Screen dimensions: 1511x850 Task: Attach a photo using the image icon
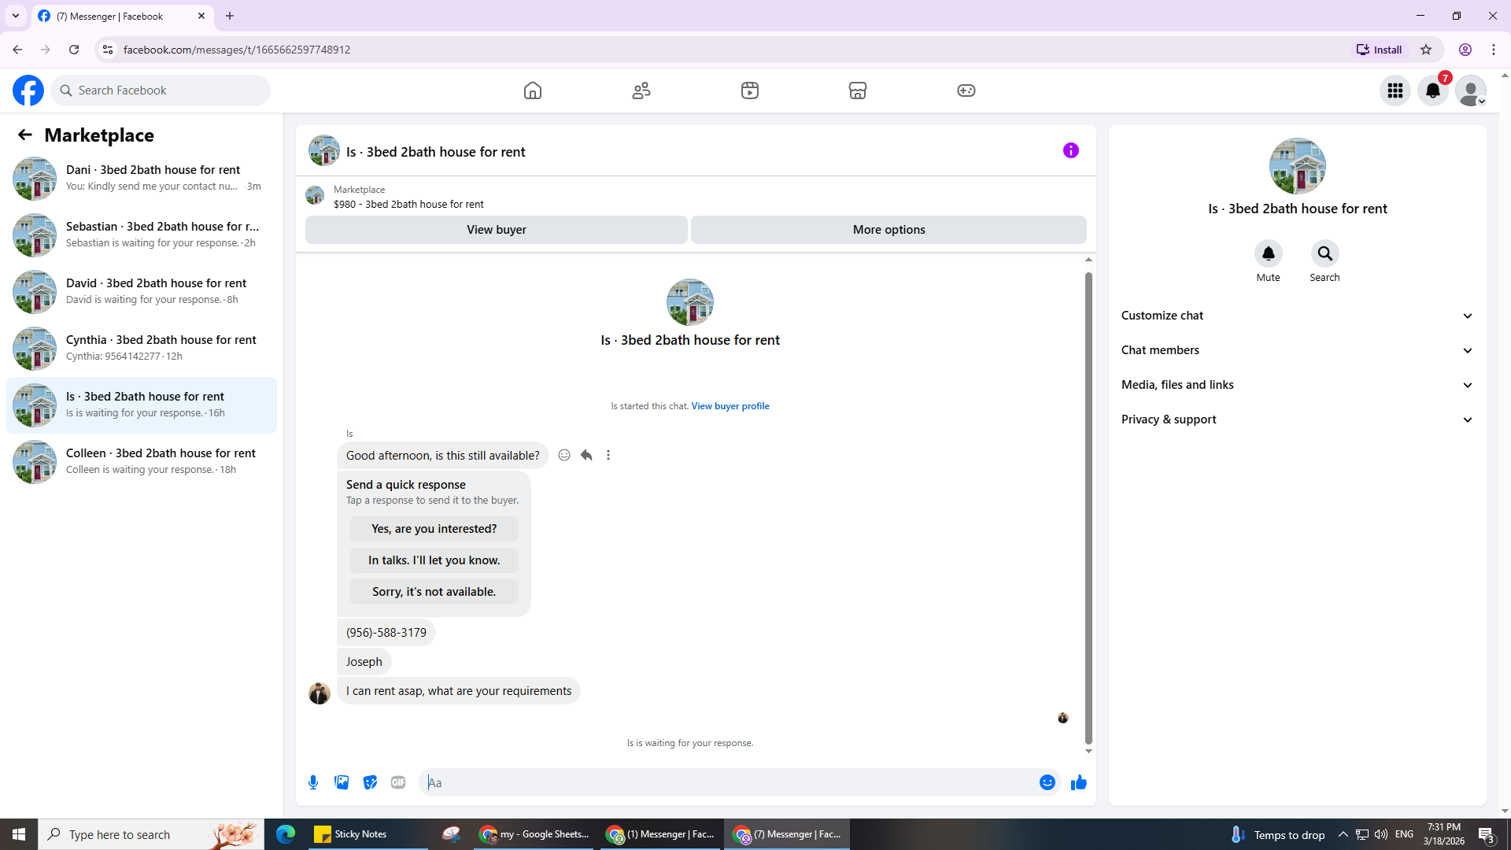coord(342,782)
